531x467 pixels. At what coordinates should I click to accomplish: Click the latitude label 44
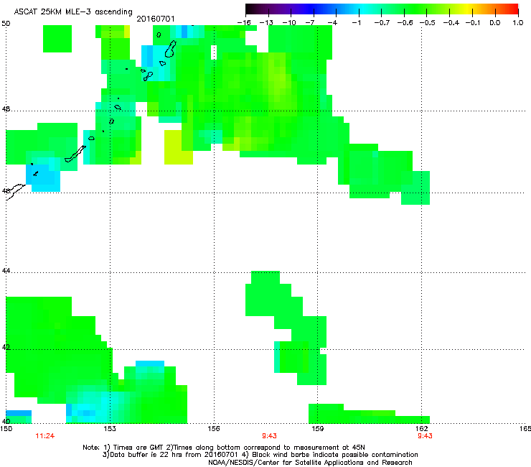[x=6, y=271]
